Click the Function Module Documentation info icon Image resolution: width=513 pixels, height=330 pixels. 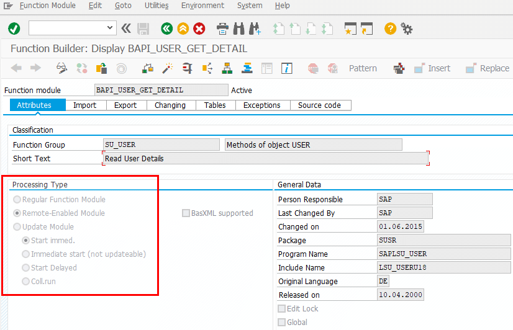287,68
